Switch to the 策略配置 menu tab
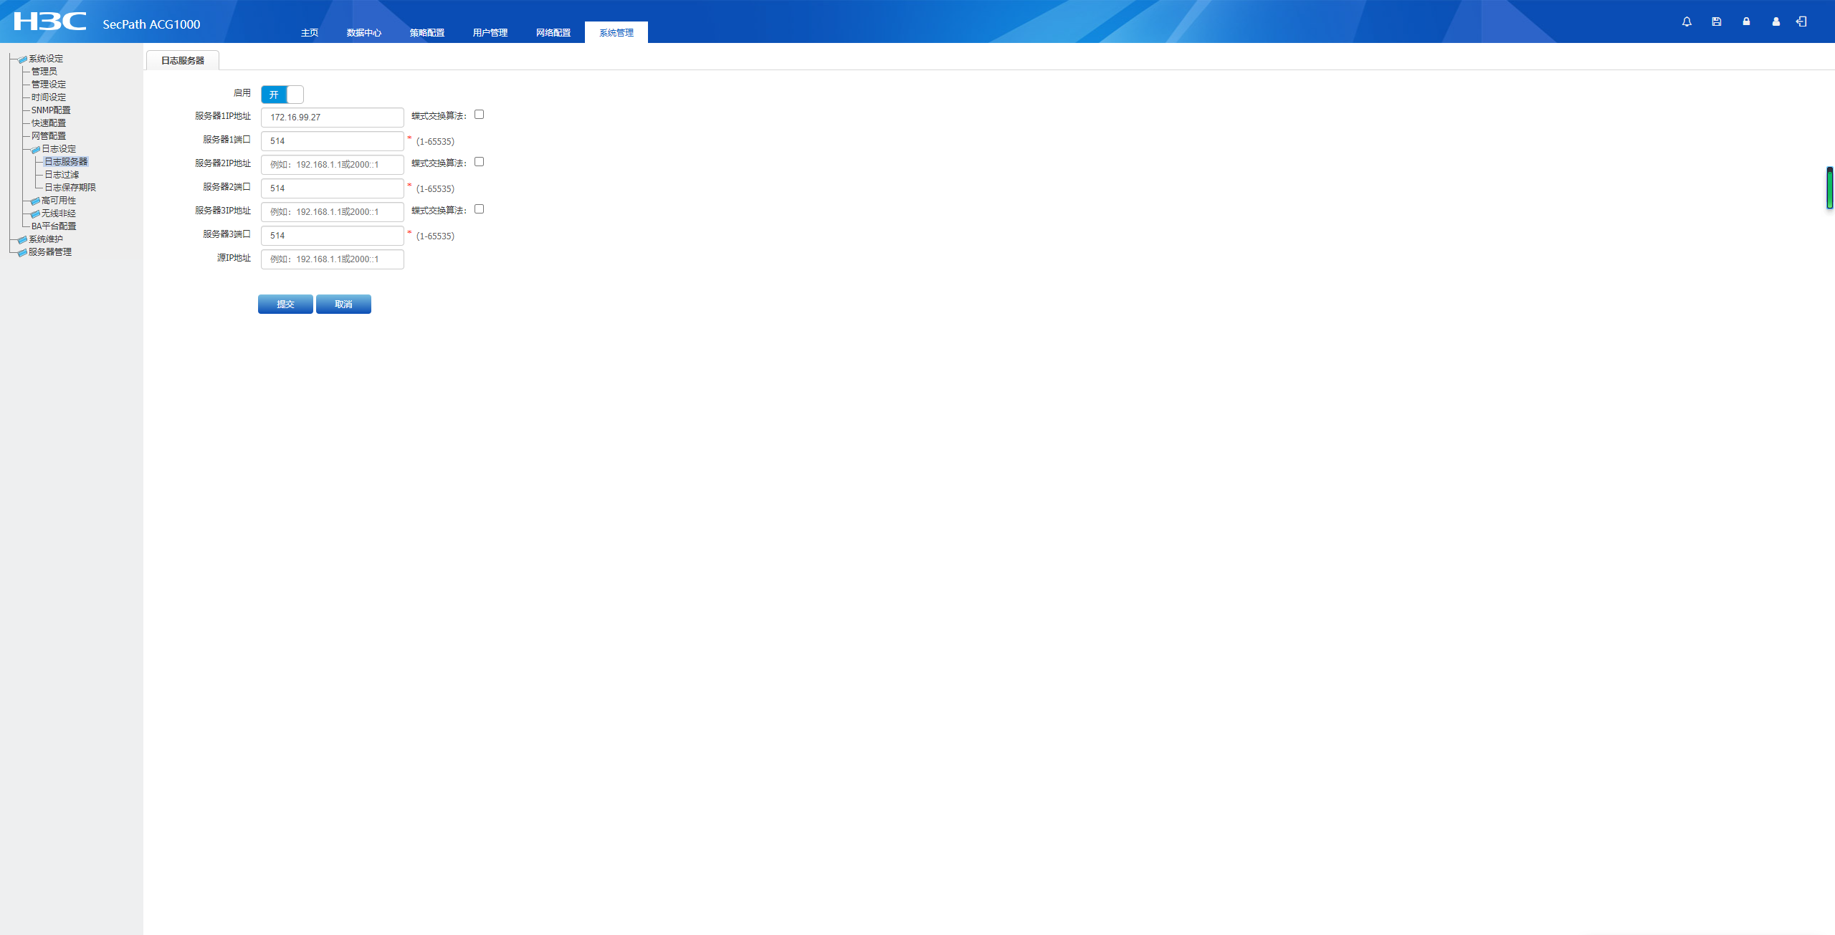 point(426,33)
